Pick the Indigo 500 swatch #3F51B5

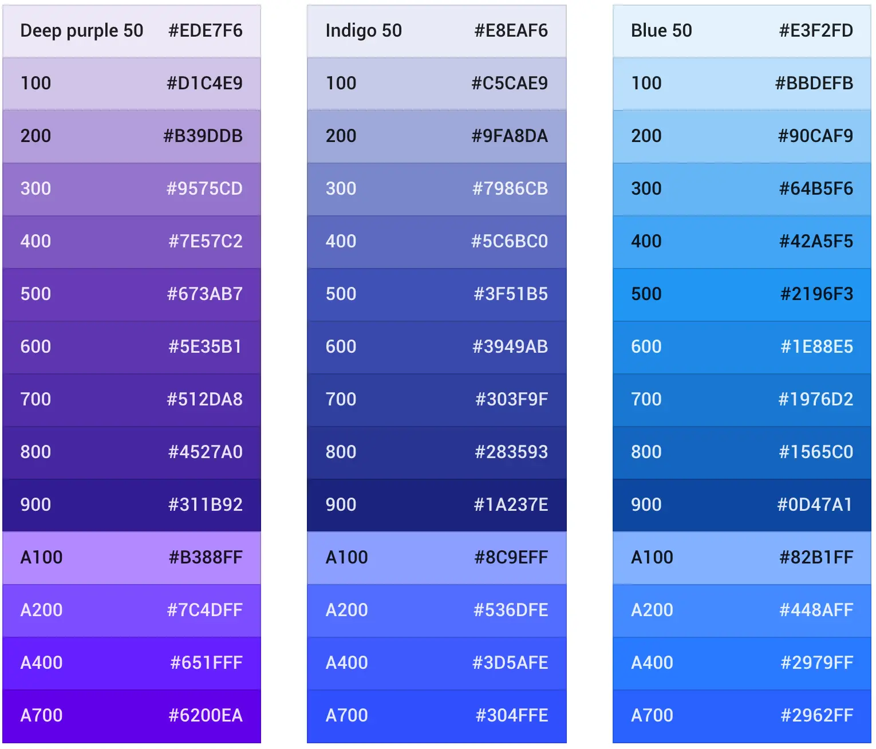tap(437, 294)
